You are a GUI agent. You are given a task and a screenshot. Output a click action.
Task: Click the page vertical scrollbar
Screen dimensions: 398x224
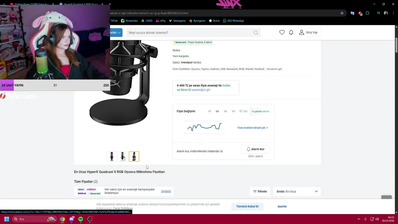[x=396, y=45]
